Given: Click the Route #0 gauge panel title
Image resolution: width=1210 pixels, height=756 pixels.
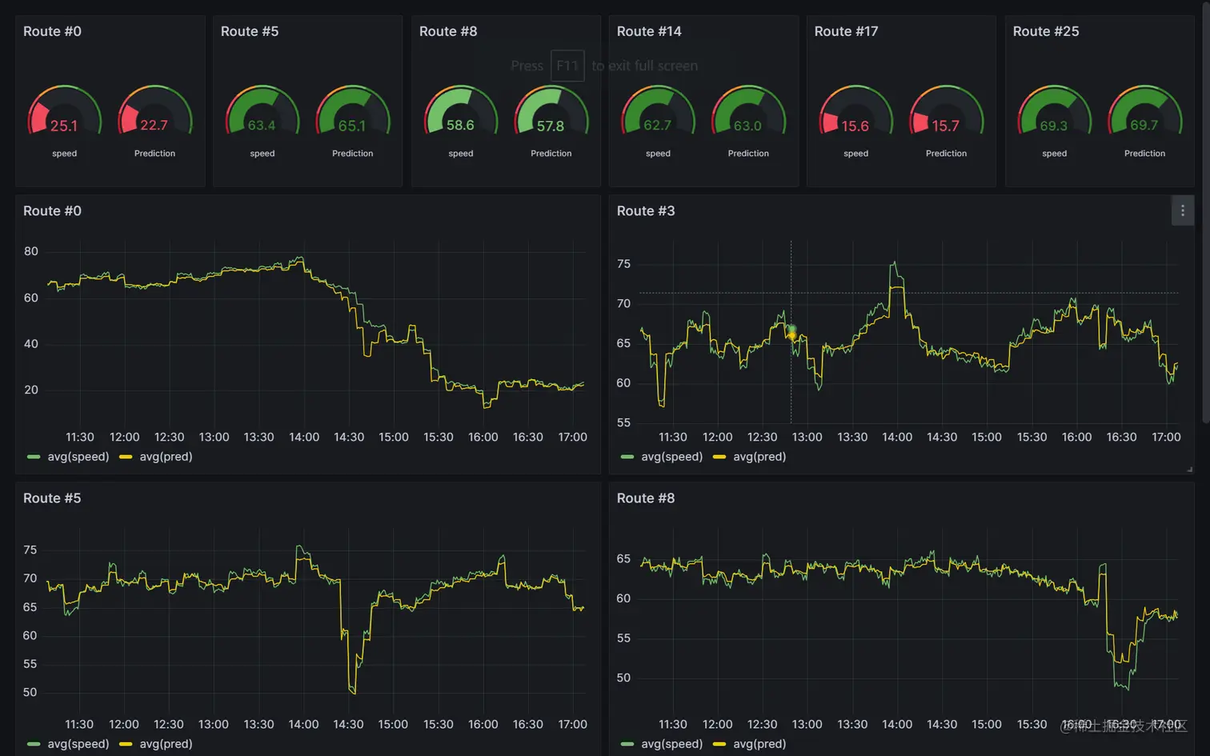Looking at the screenshot, I should pos(52,31).
